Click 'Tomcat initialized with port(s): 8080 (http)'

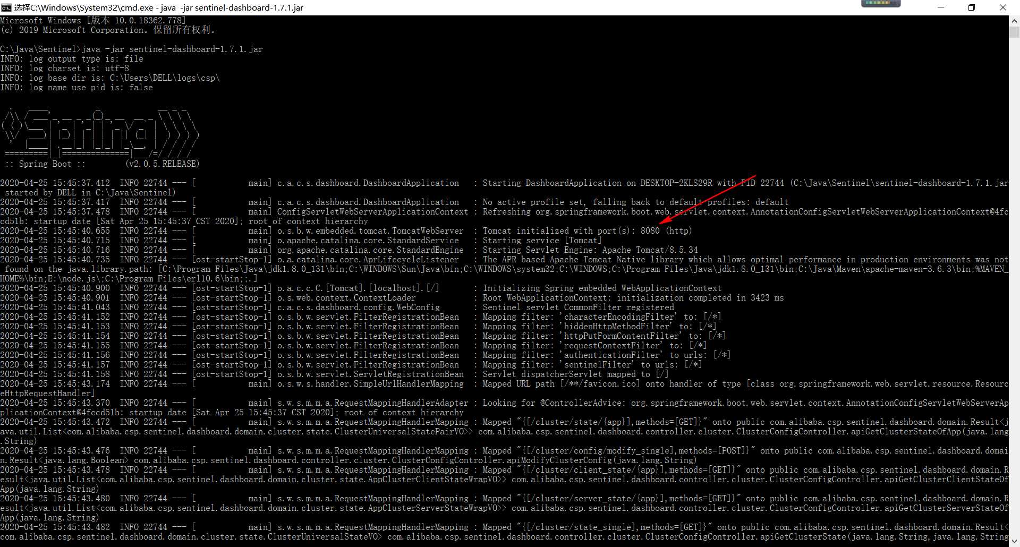pos(587,231)
